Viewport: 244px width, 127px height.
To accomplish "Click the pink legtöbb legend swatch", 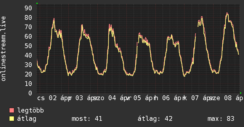I will click(x=12, y=110).
